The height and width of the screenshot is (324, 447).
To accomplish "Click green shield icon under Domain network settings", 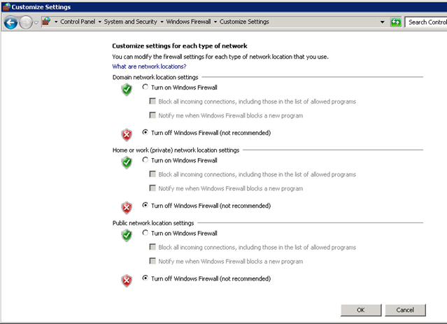I will pos(127,90).
